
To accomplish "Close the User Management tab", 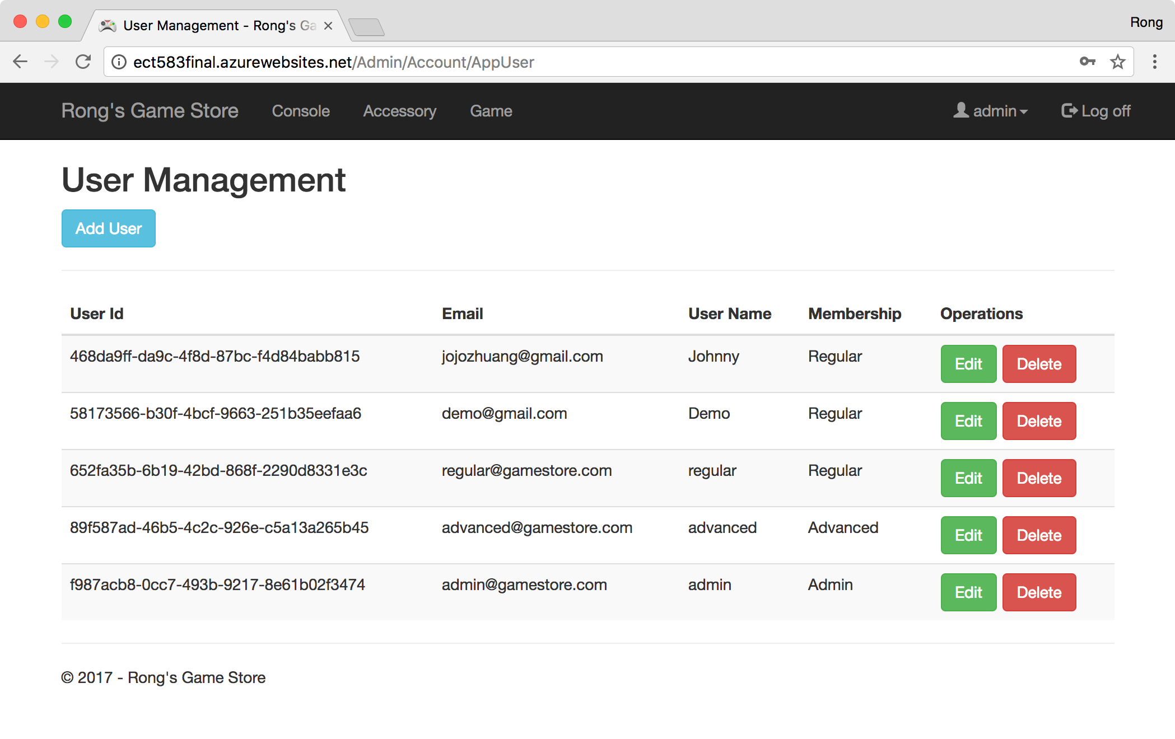I will tap(328, 26).
